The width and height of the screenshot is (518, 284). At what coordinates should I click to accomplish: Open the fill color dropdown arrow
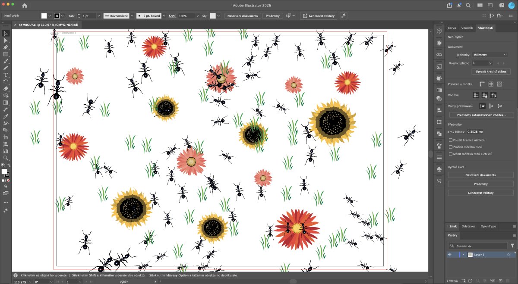[x=49, y=16]
